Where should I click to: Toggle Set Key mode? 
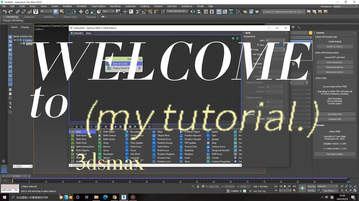(312, 191)
